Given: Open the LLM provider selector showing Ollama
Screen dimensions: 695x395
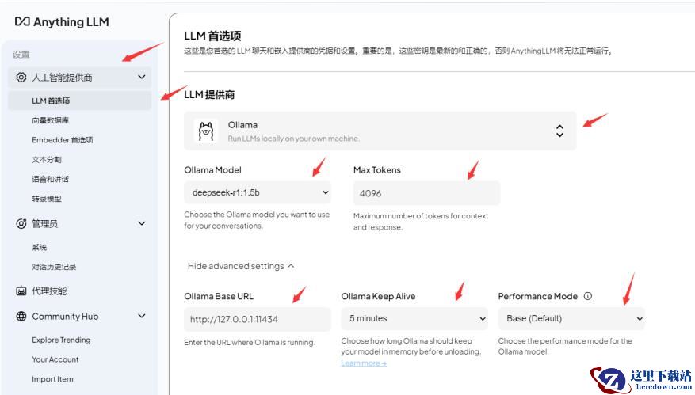Looking at the screenshot, I should coord(380,131).
